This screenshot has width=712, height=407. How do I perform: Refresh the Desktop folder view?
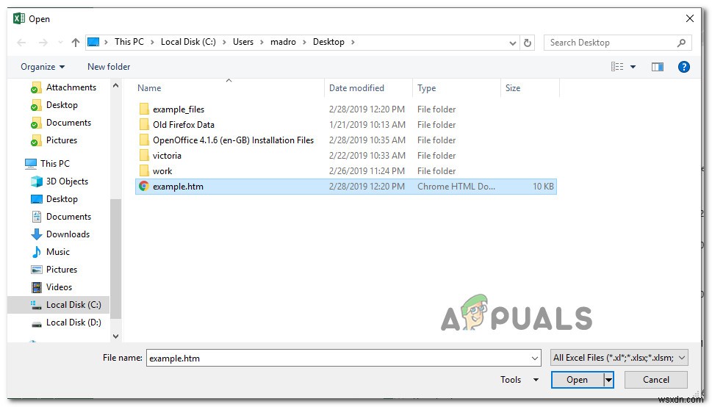point(527,43)
